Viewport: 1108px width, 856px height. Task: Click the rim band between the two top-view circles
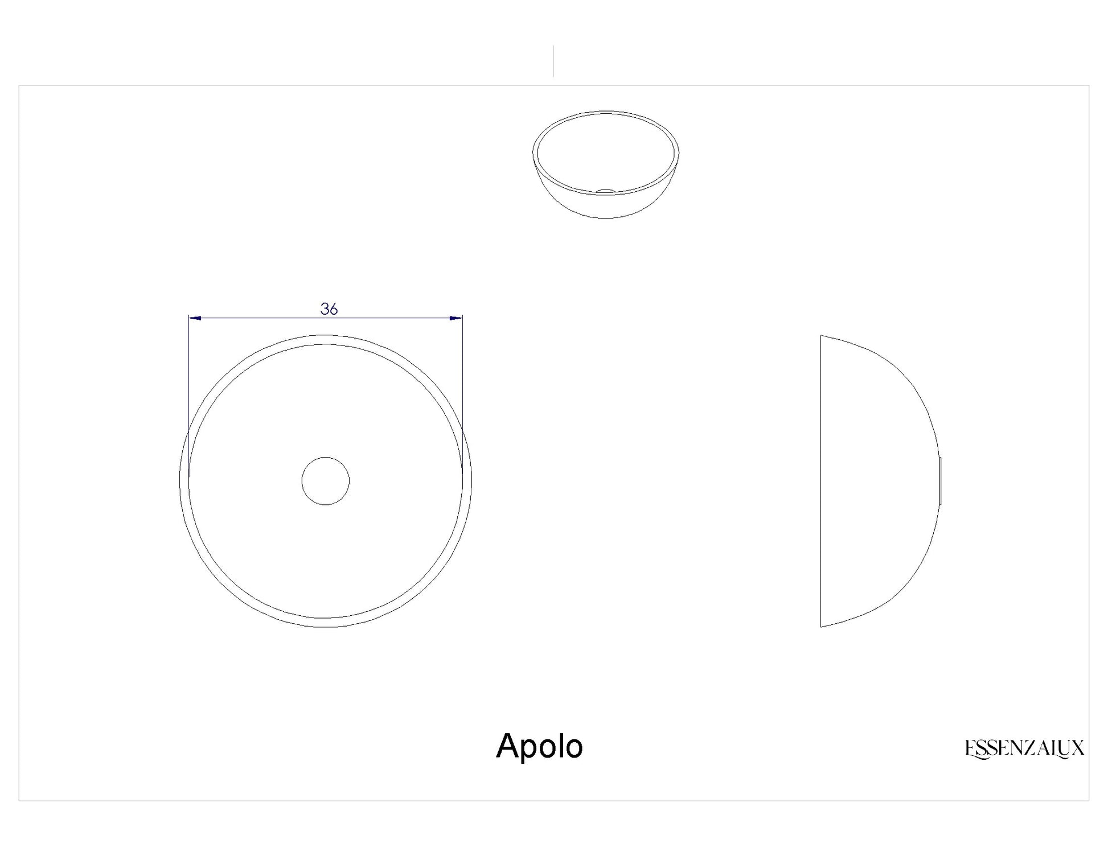tap(326, 340)
